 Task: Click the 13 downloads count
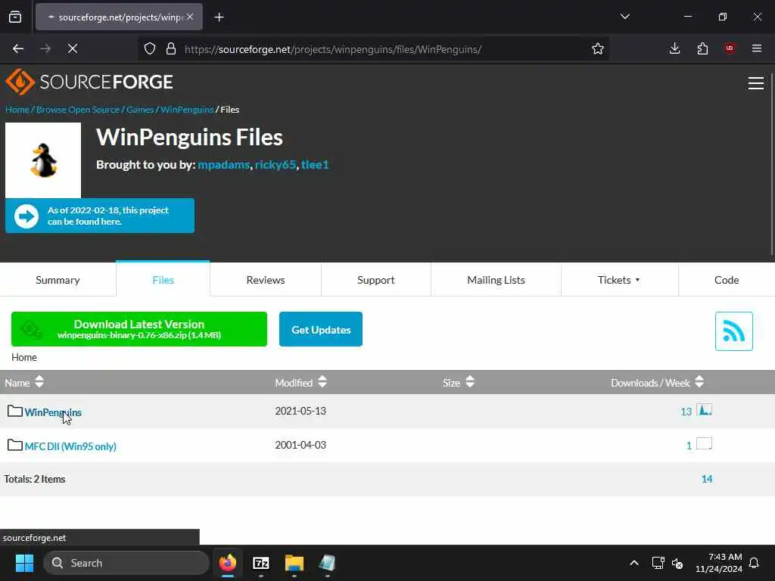[x=686, y=412]
